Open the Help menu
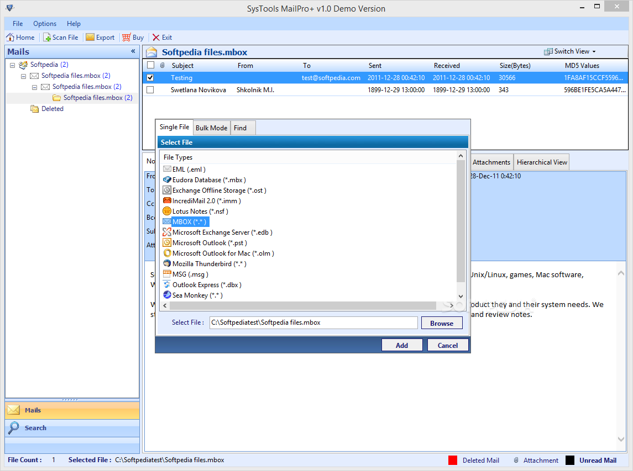633x471 pixels. (x=74, y=23)
